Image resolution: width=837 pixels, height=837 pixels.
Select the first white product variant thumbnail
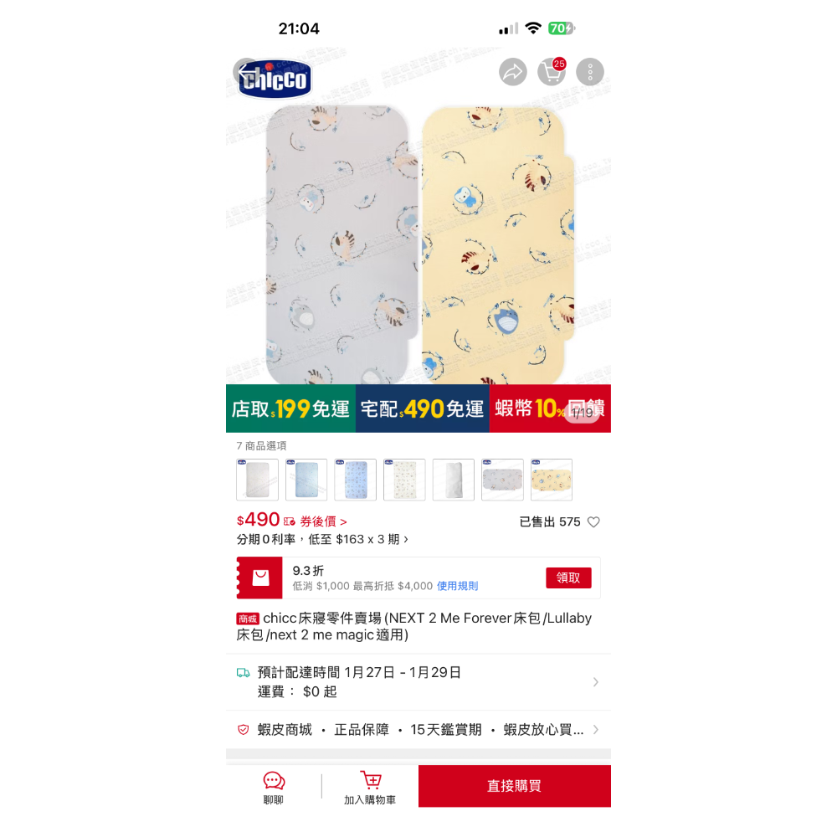(x=257, y=480)
